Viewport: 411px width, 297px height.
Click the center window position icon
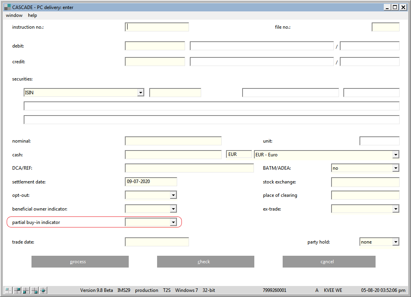tap(43, 290)
